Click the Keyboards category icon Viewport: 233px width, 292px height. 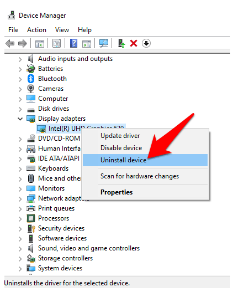[31, 168]
